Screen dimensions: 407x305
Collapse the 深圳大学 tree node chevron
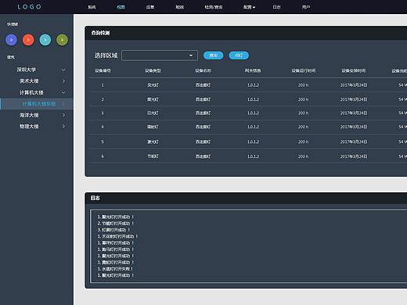(x=63, y=70)
